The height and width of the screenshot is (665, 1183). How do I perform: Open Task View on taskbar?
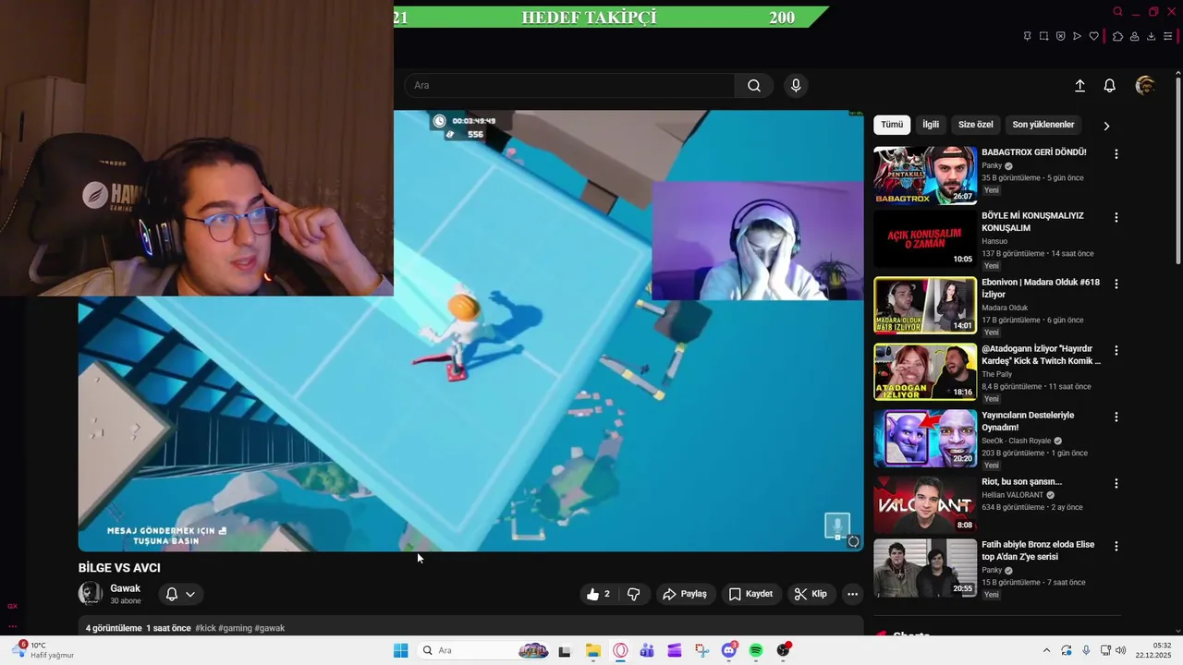coord(565,651)
